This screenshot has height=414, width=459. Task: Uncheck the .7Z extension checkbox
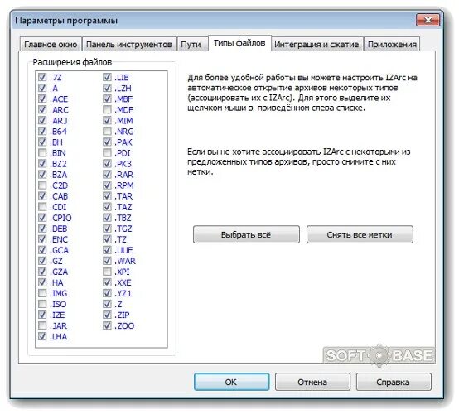pyautogui.click(x=42, y=77)
